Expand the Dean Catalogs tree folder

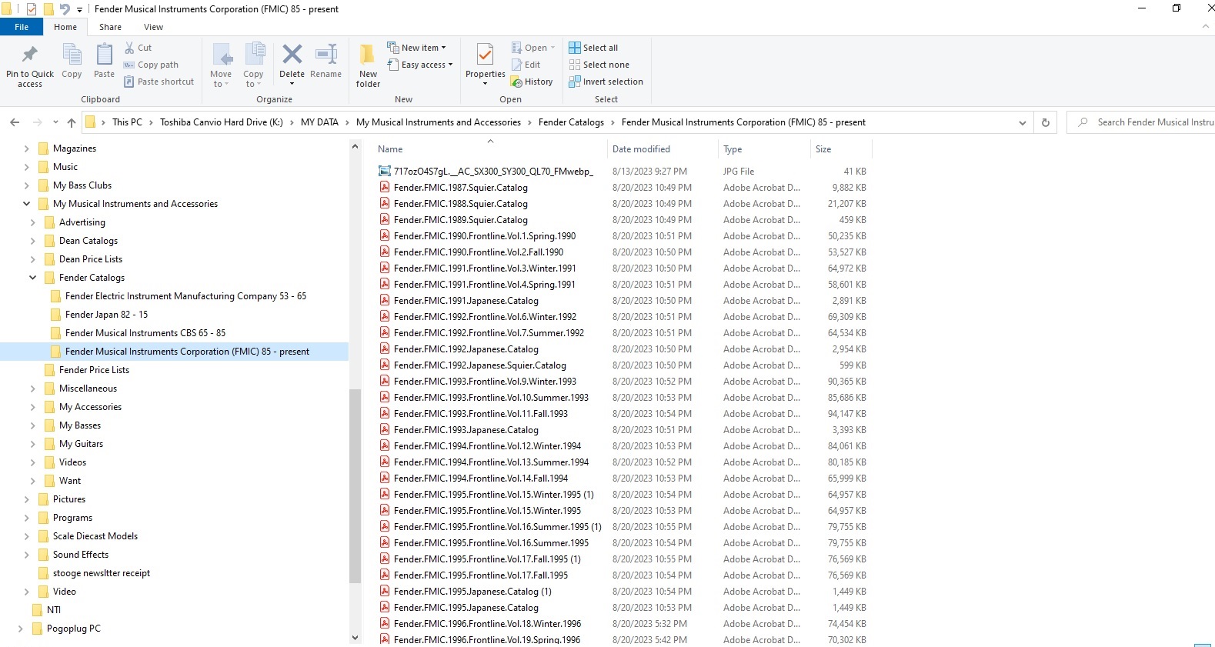click(32, 241)
